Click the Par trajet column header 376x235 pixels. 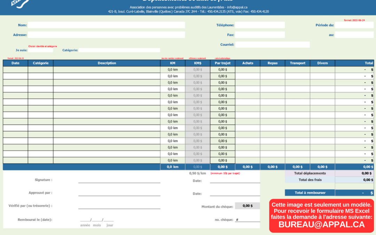point(222,63)
